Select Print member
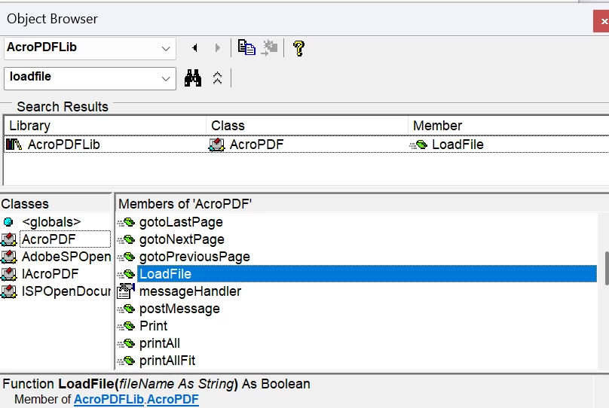 [154, 326]
